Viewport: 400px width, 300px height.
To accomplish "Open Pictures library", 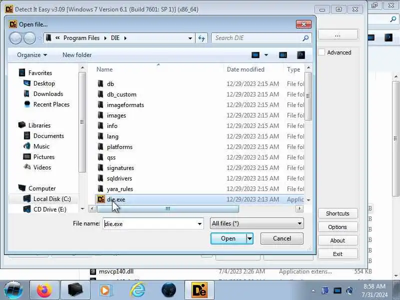I will (x=44, y=156).
